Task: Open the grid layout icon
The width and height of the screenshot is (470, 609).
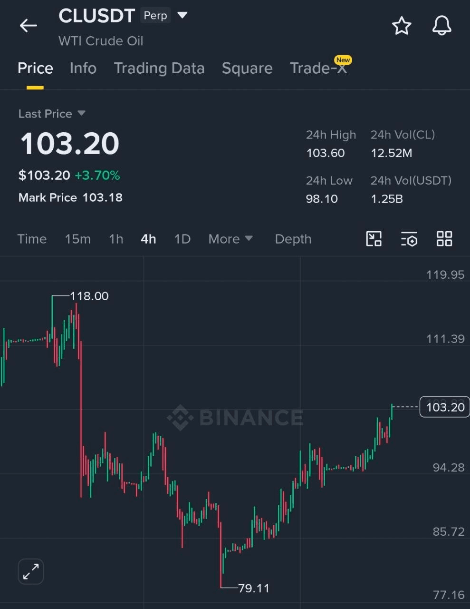Action: [444, 239]
